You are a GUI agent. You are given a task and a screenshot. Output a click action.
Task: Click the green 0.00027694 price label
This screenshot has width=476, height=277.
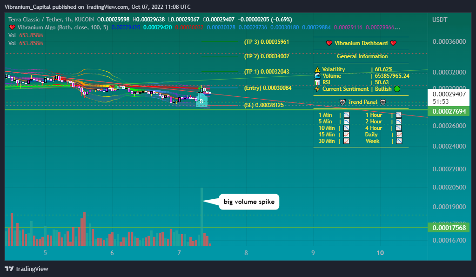(x=449, y=111)
